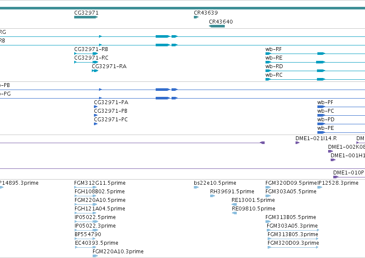Screen dimensions: 365x258
Task: Click the CG32971-RA transcript glyph
Action: click(x=95, y=71)
